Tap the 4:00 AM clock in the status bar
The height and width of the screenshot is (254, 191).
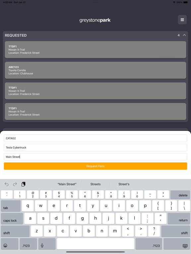pyautogui.click(x=8, y=2)
